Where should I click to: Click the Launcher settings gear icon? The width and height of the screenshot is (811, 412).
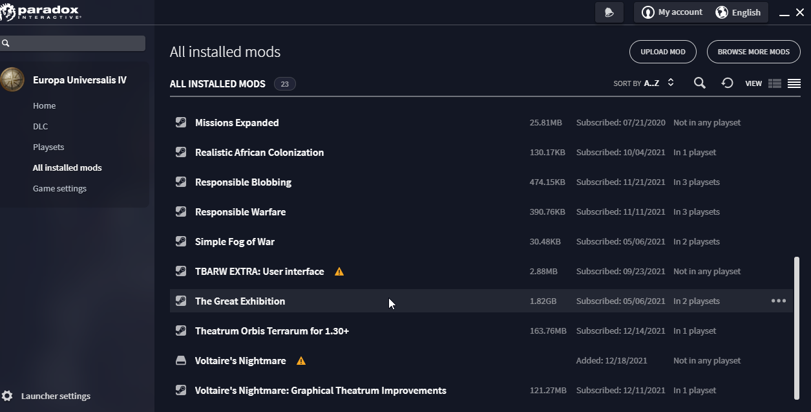click(x=7, y=396)
